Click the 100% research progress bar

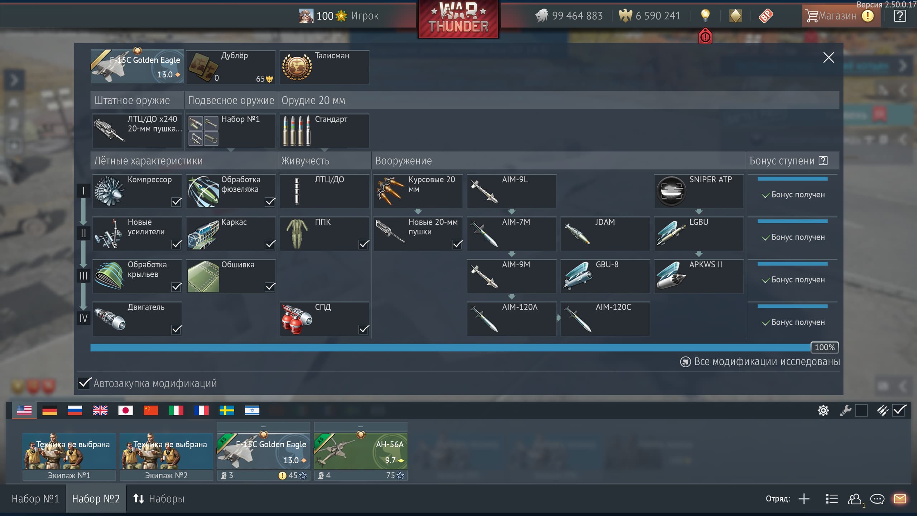pyautogui.click(x=450, y=347)
